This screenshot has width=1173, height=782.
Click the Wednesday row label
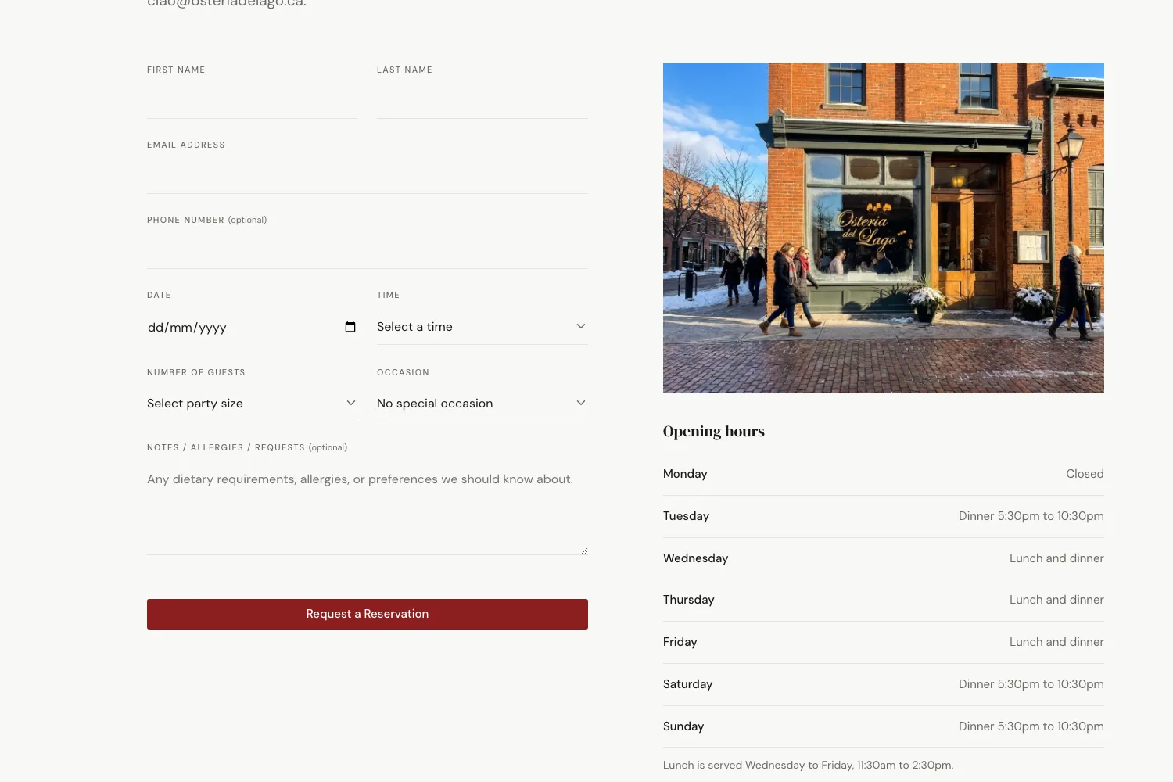click(x=695, y=558)
